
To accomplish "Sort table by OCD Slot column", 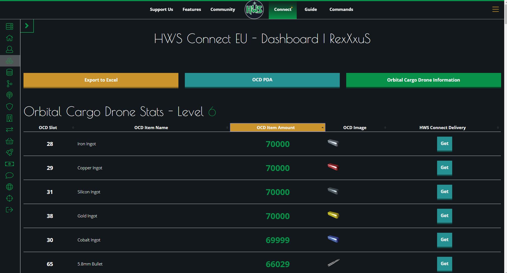I will (x=48, y=127).
